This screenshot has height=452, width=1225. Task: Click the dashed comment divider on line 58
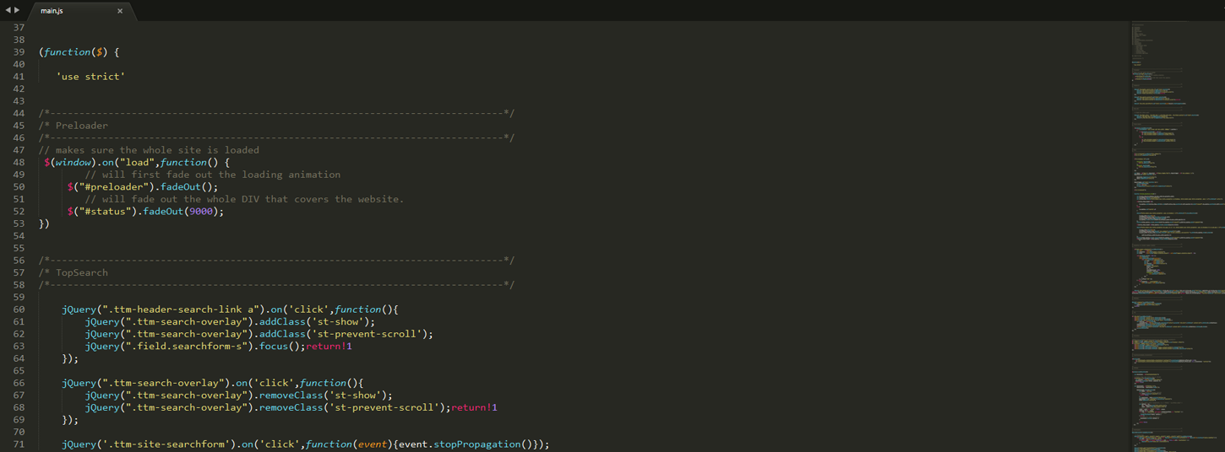tap(277, 285)
